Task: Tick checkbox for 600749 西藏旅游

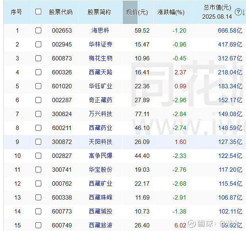Action: (38, 225)
